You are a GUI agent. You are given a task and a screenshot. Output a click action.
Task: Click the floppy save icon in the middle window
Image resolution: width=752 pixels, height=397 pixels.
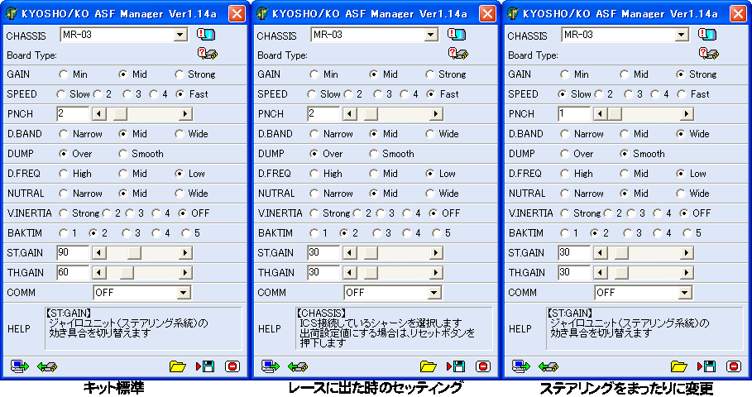[456, 366]
